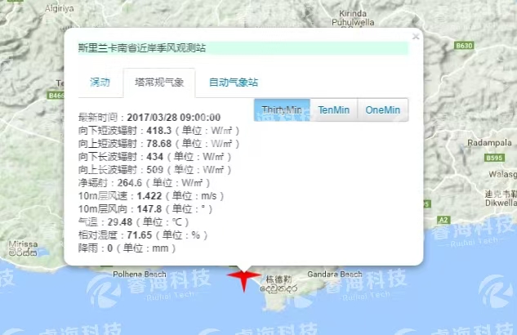Click the 气温 29.48 reading row
This screenshot has width=517, height=335.
tap(132, 221)
